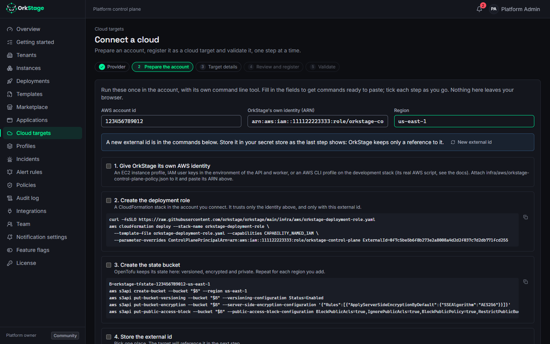Click the Community edition badge
This screenshot has width=550, height=344.
tap(65, 336)
